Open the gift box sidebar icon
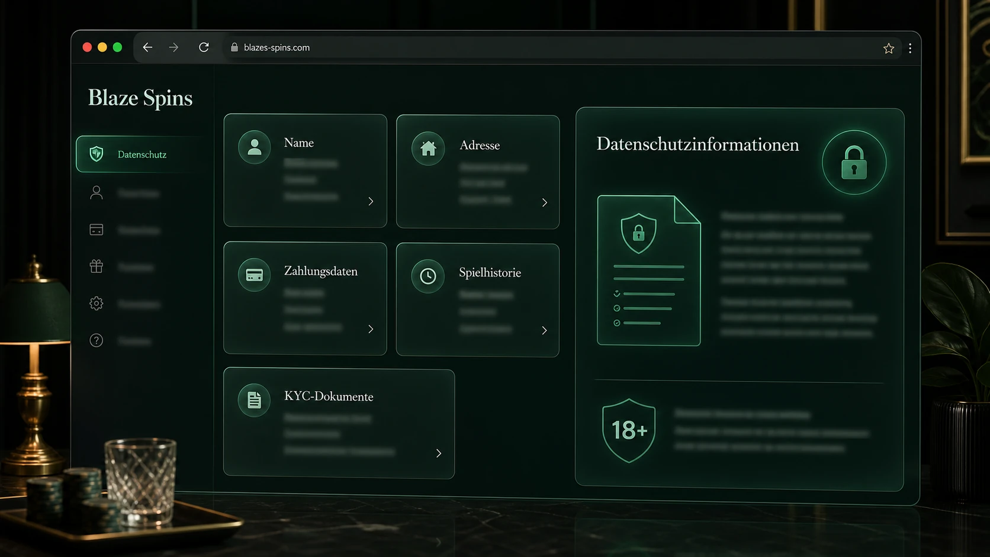Viewport: 990px width, 557px height. click(x=97, y=266)
